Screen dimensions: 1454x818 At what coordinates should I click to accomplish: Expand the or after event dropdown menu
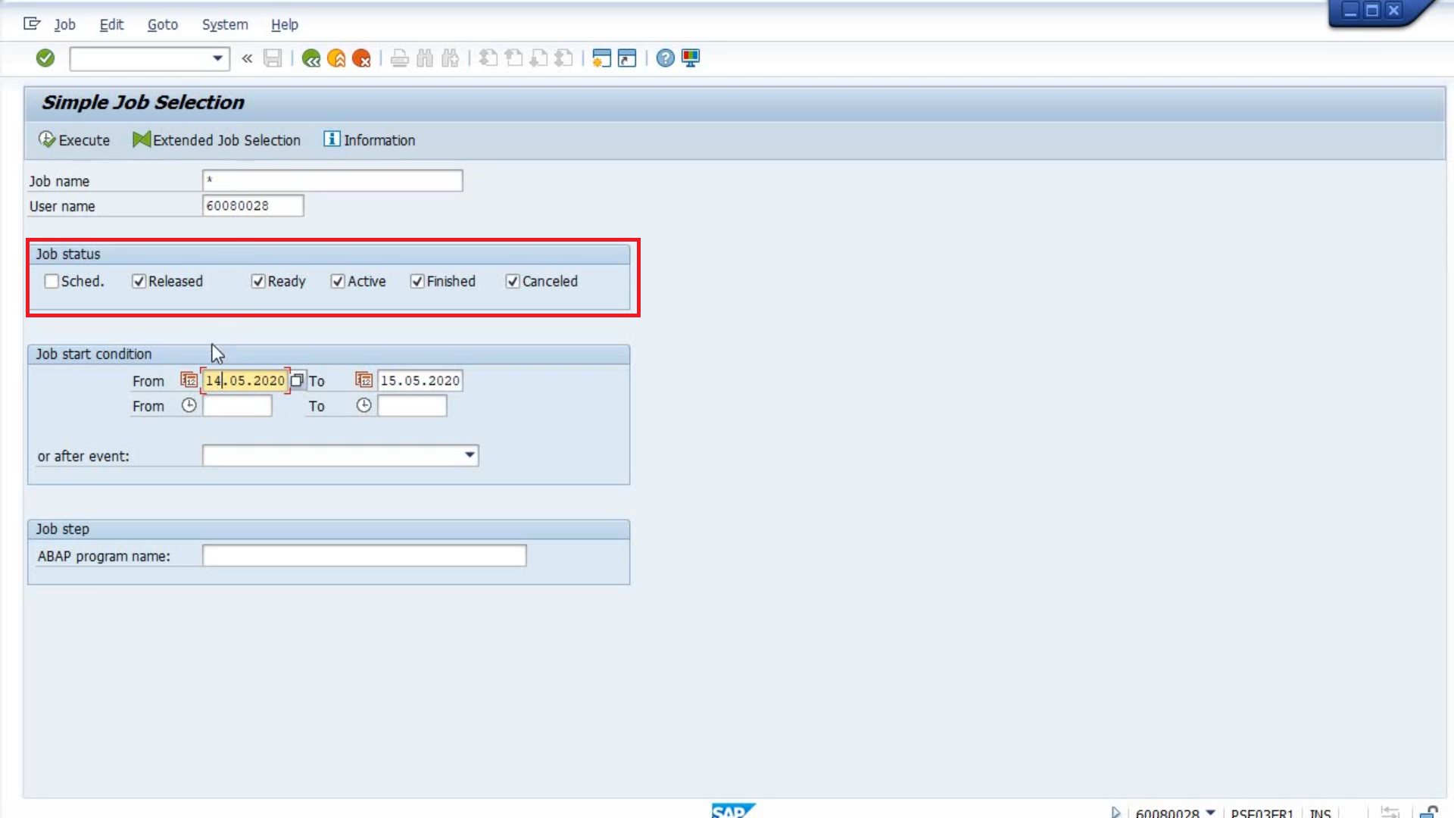click(x=468, y=455)
